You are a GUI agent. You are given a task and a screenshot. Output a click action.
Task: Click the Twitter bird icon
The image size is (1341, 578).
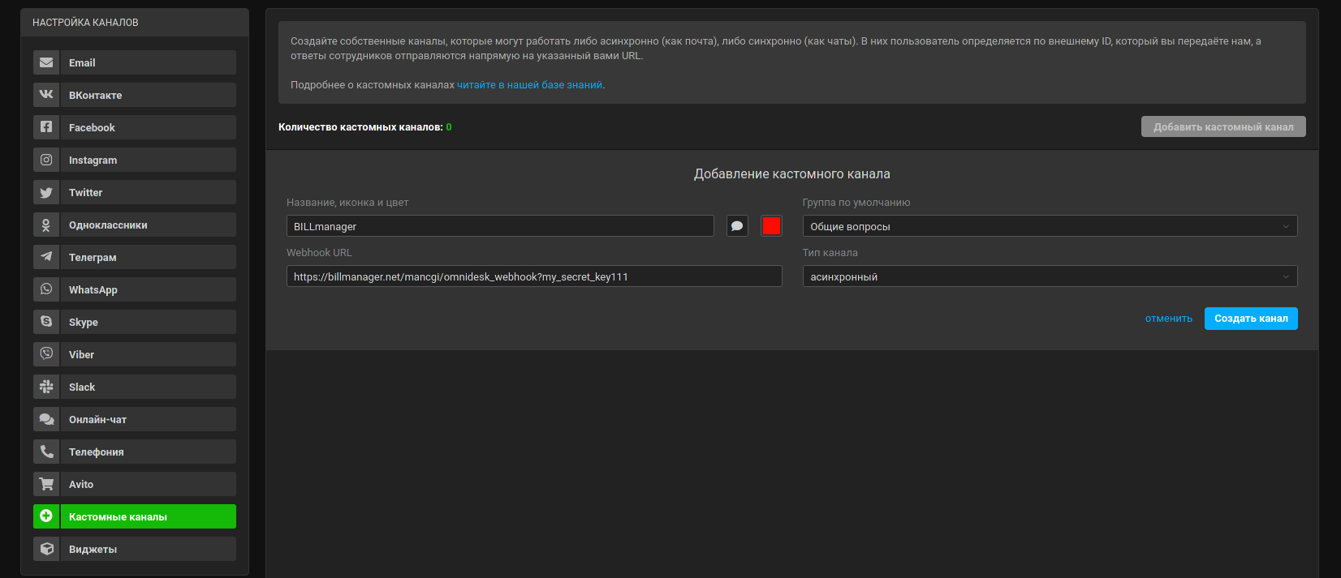pos(46,192)
